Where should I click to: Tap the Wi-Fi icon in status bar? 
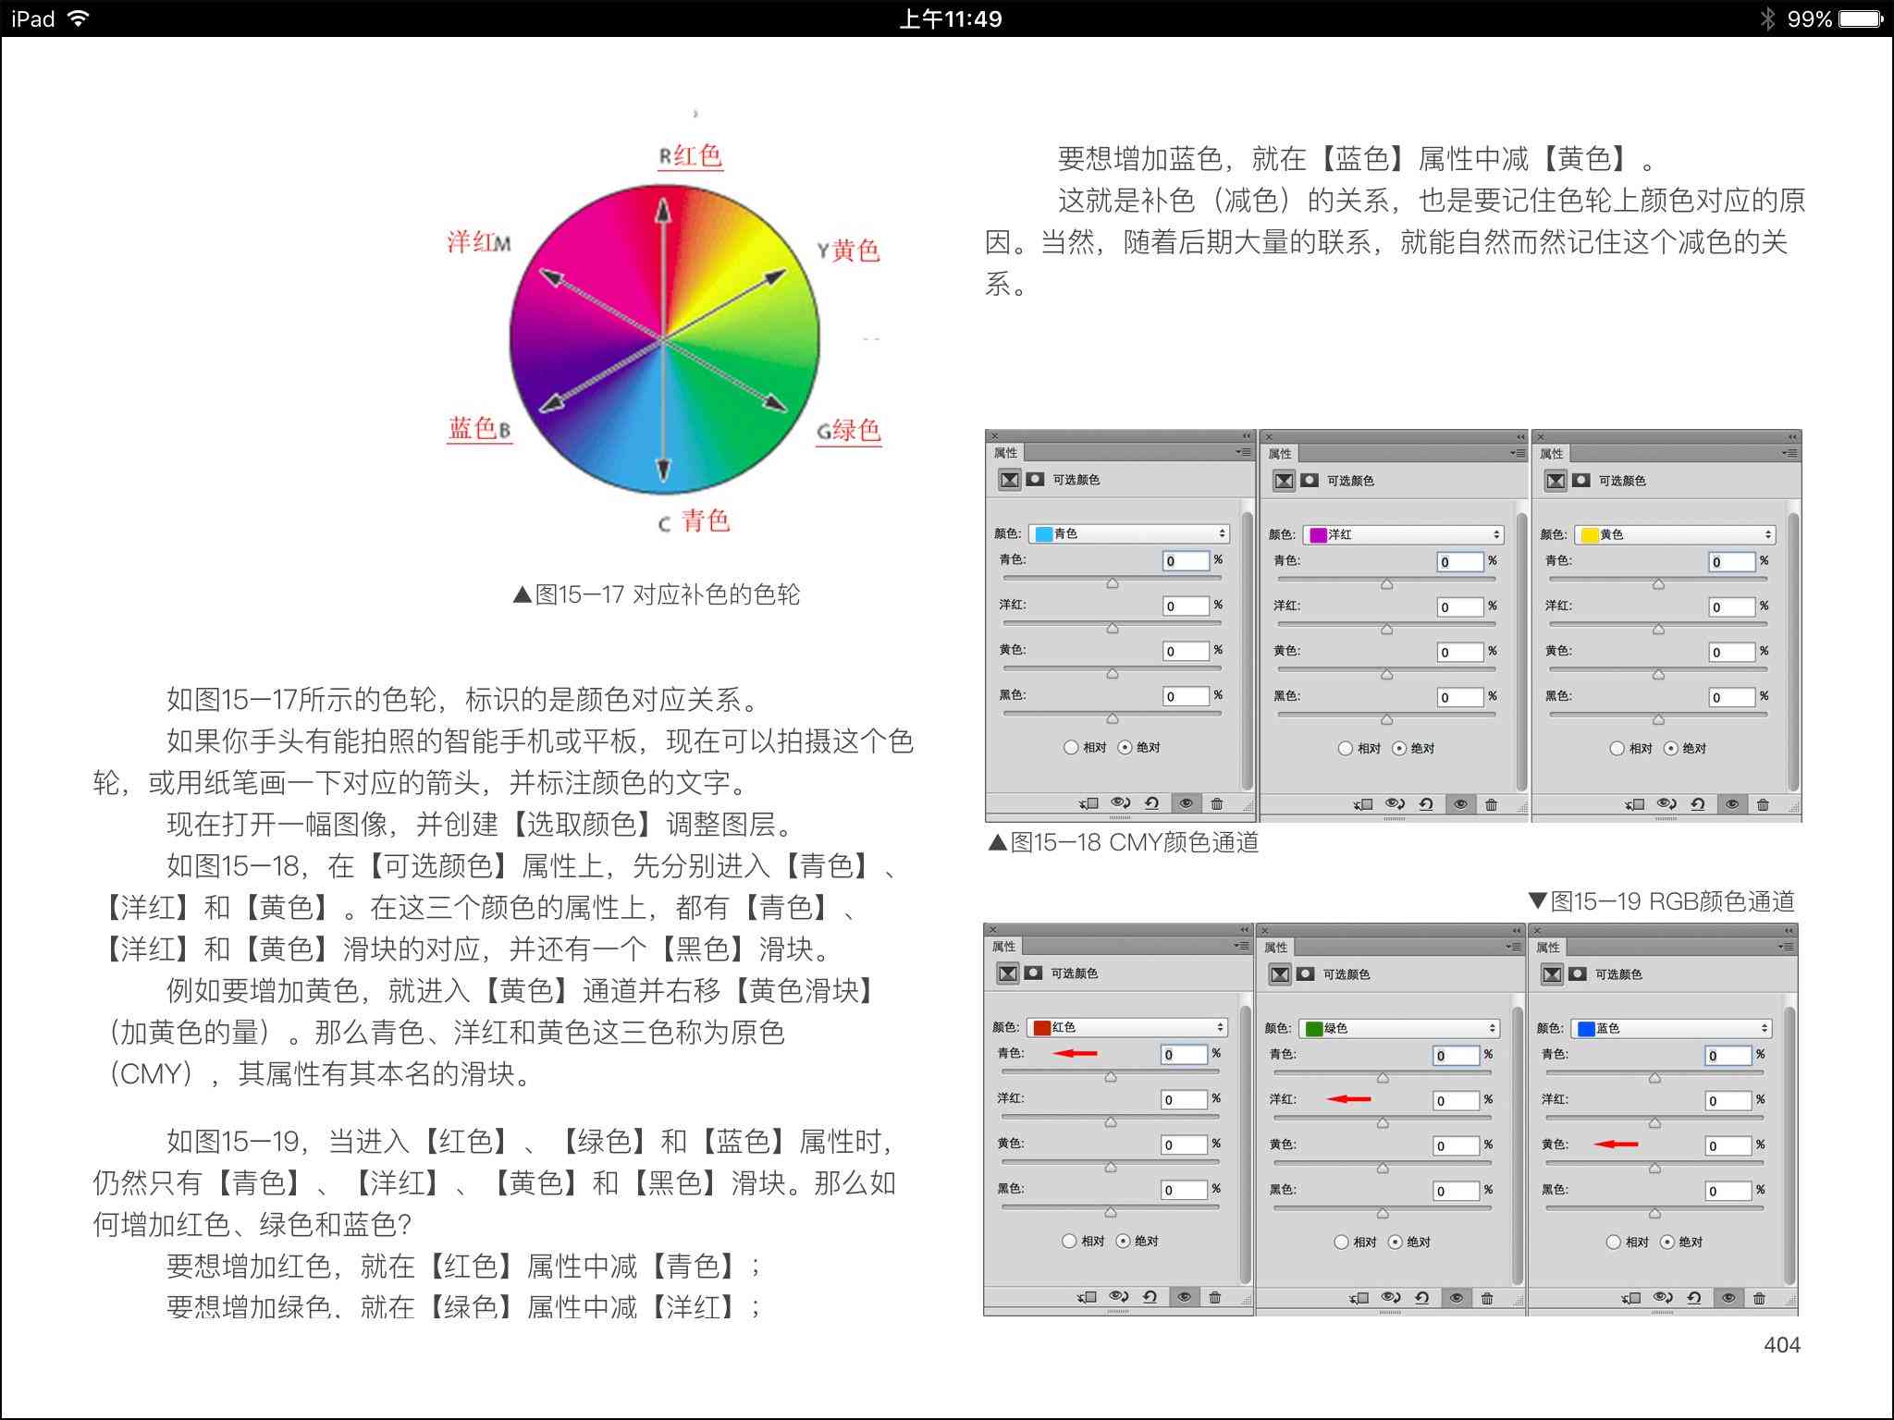[x=79, y=18]
